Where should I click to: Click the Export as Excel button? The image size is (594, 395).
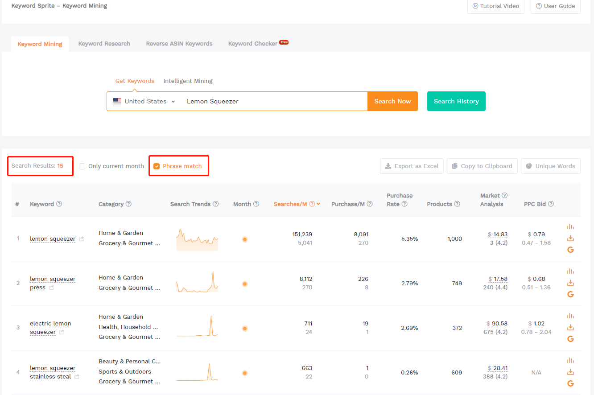point(412,166)
